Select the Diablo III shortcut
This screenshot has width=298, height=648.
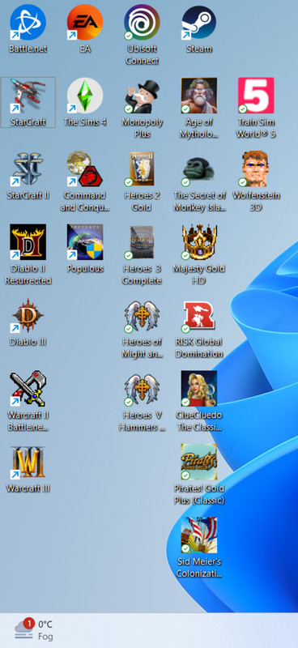(x=28, y=316)
